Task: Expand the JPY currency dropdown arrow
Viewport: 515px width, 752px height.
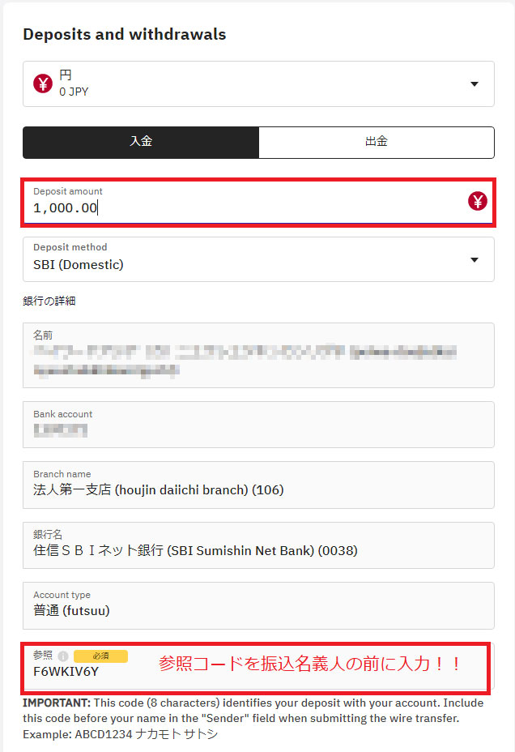Action: click(x=475, y=84)
